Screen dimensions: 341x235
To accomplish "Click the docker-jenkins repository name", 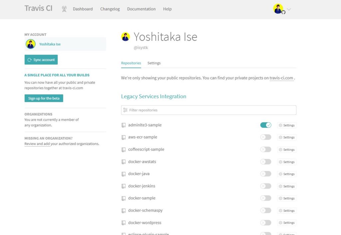I will coord(142,186).
